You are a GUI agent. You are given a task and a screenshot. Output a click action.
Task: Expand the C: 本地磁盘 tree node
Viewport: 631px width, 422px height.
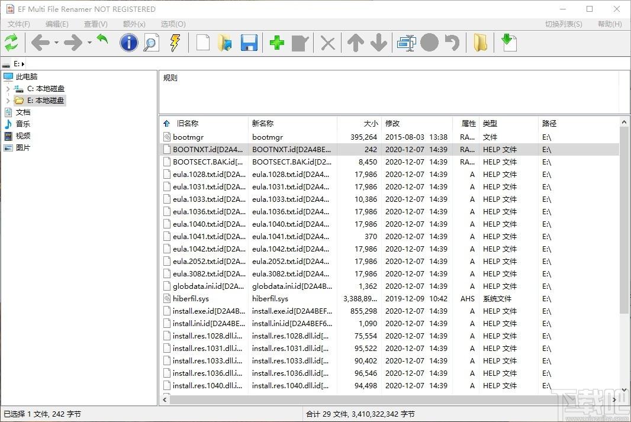coord(8,89)
